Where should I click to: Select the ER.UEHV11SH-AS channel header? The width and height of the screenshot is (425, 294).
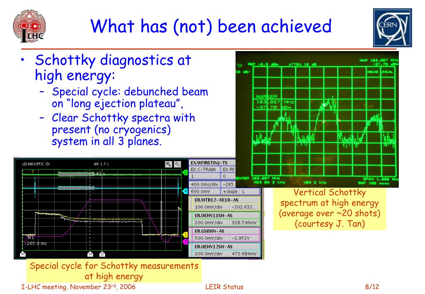226,216
